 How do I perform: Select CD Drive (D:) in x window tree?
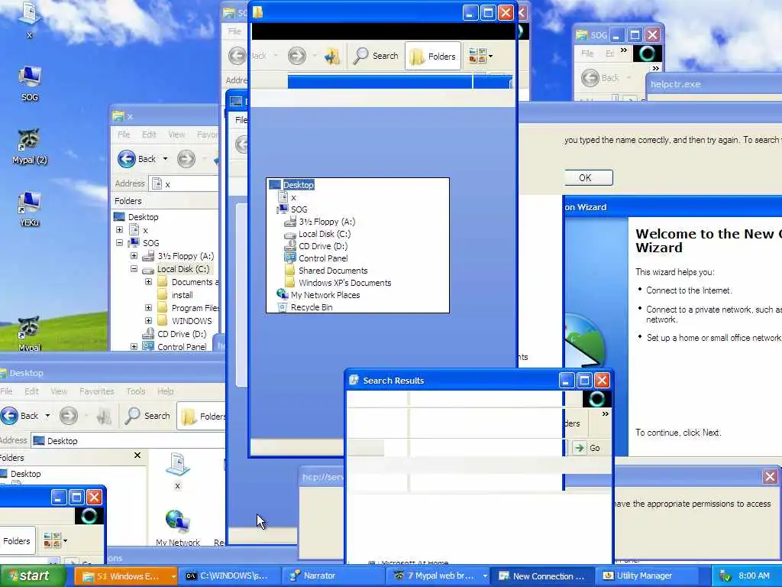tap(182, 334)
